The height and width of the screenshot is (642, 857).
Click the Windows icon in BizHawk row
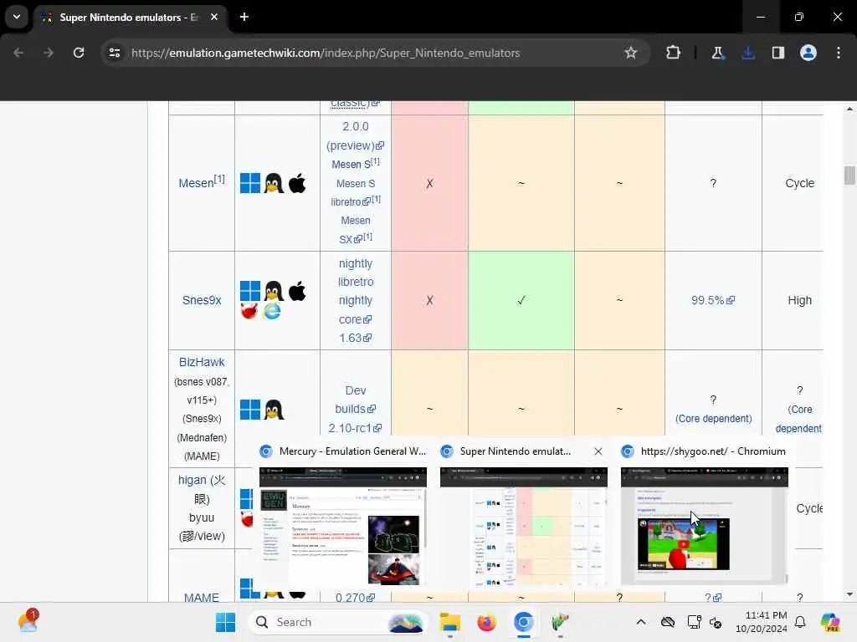point(250,410)
